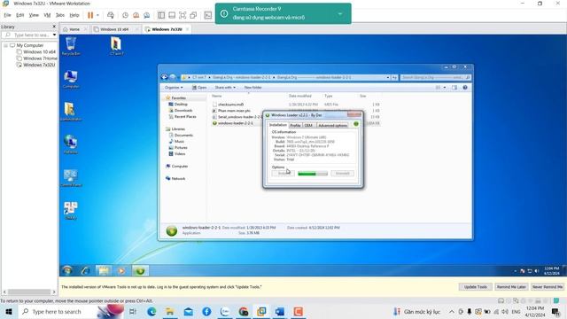Open Camtasia on the host taskbar

click(x=299, y=311)
